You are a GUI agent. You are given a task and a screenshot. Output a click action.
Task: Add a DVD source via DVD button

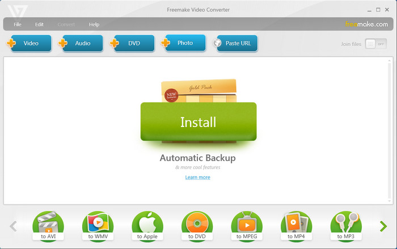click(132, 43)
